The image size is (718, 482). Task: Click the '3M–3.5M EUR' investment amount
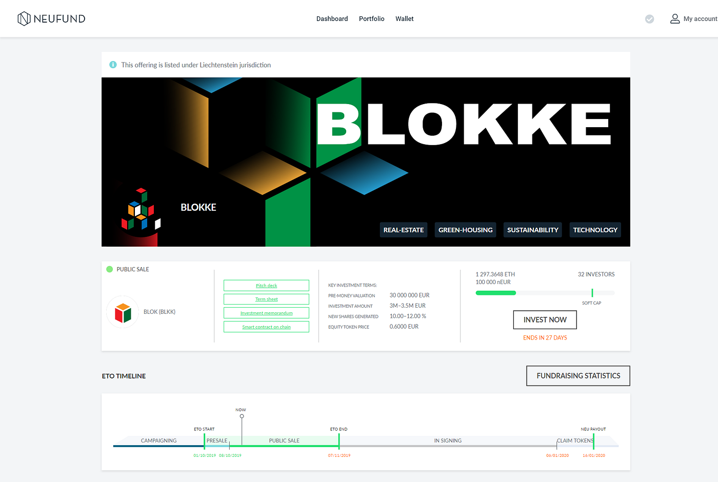click(x=407, y=306)
